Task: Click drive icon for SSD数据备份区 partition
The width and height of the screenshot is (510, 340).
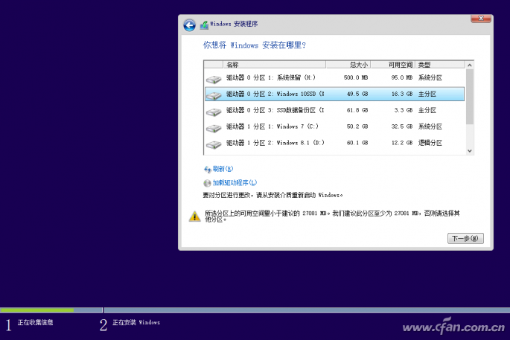Action: click(x=214, y=111)
